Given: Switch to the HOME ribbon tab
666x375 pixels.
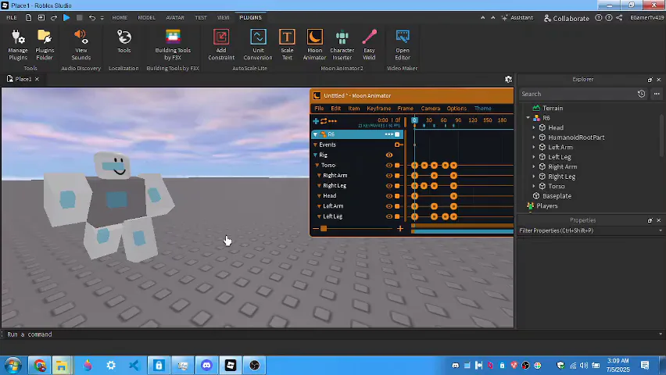Looking at the screenshot, I should click(x=120, y=18).
